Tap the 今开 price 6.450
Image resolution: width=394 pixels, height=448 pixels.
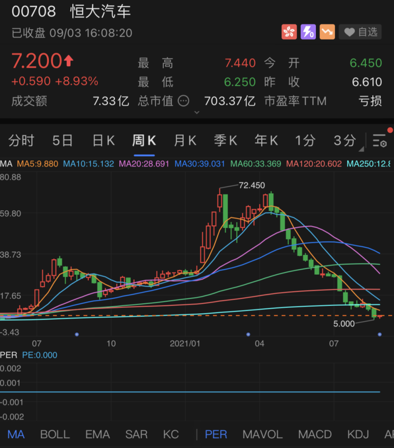(x=366, y=63)
